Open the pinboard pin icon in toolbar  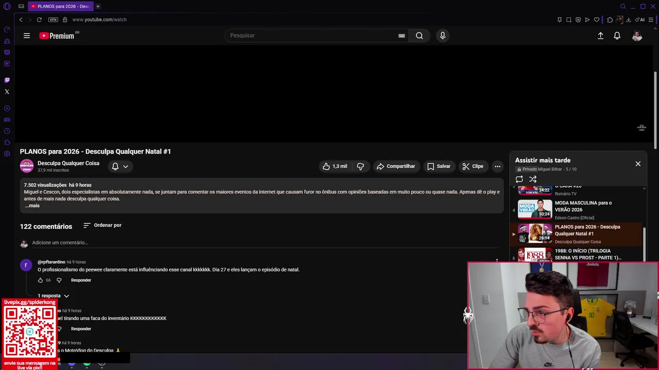[x=560, y=20]
